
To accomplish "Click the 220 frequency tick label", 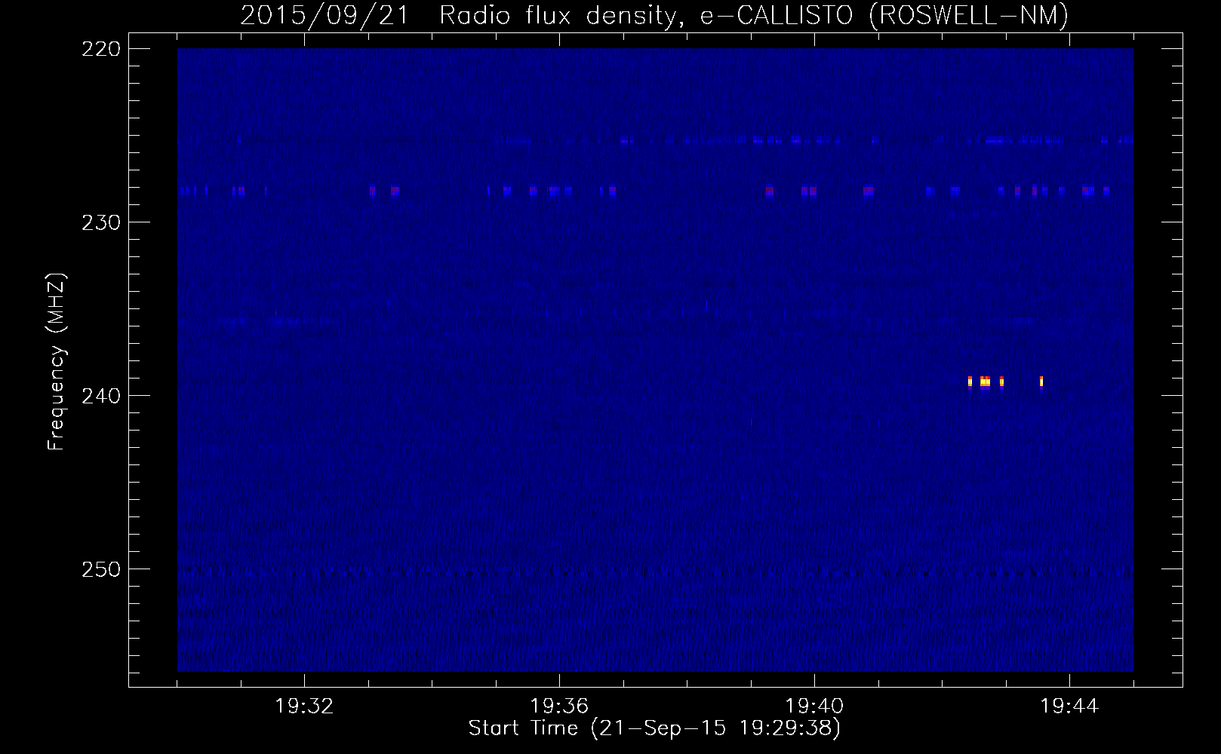I will 100,49.
